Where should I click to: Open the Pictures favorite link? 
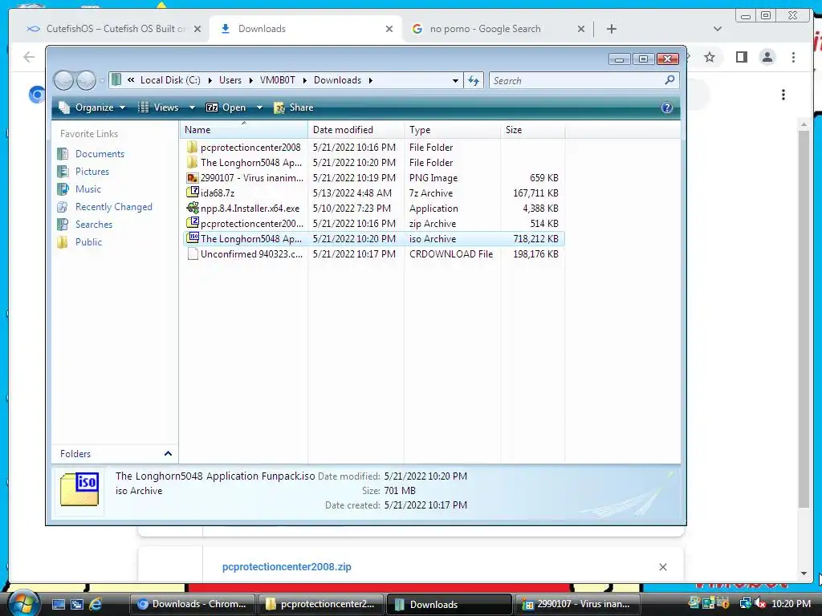(x=92, y=172)
